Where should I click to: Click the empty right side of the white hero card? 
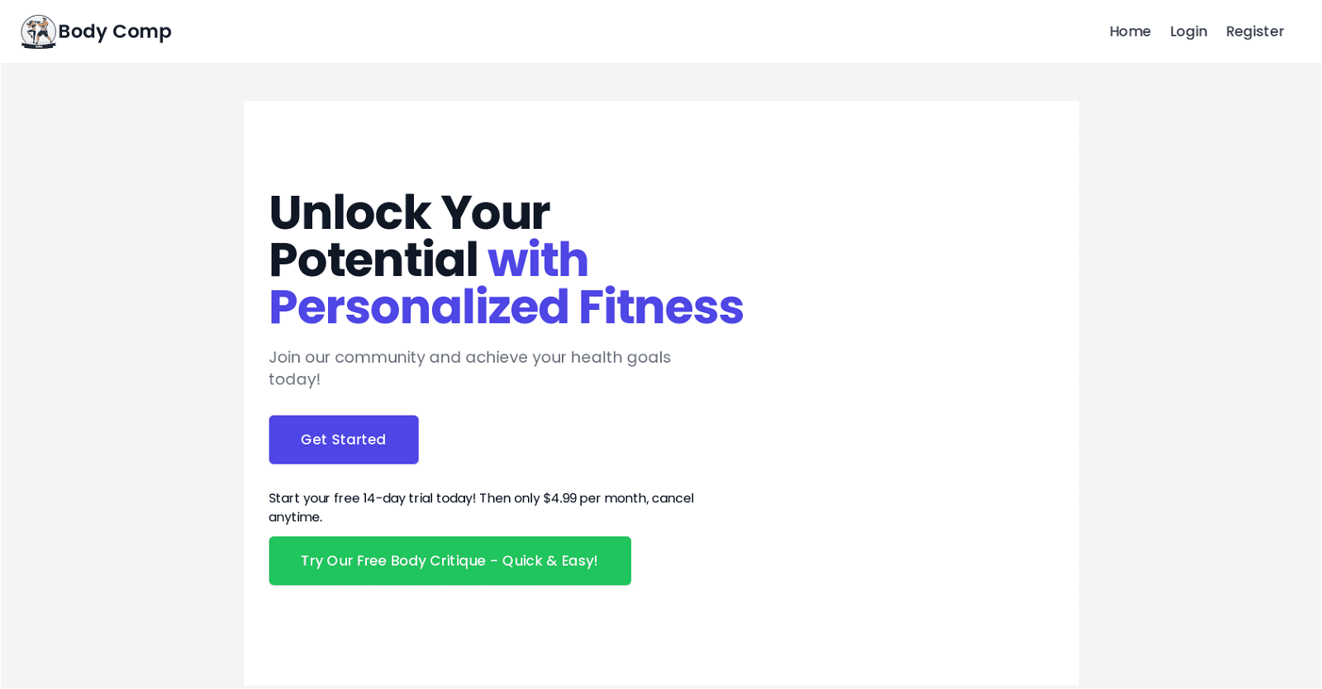pyautogui.click(x=909, y=372)
